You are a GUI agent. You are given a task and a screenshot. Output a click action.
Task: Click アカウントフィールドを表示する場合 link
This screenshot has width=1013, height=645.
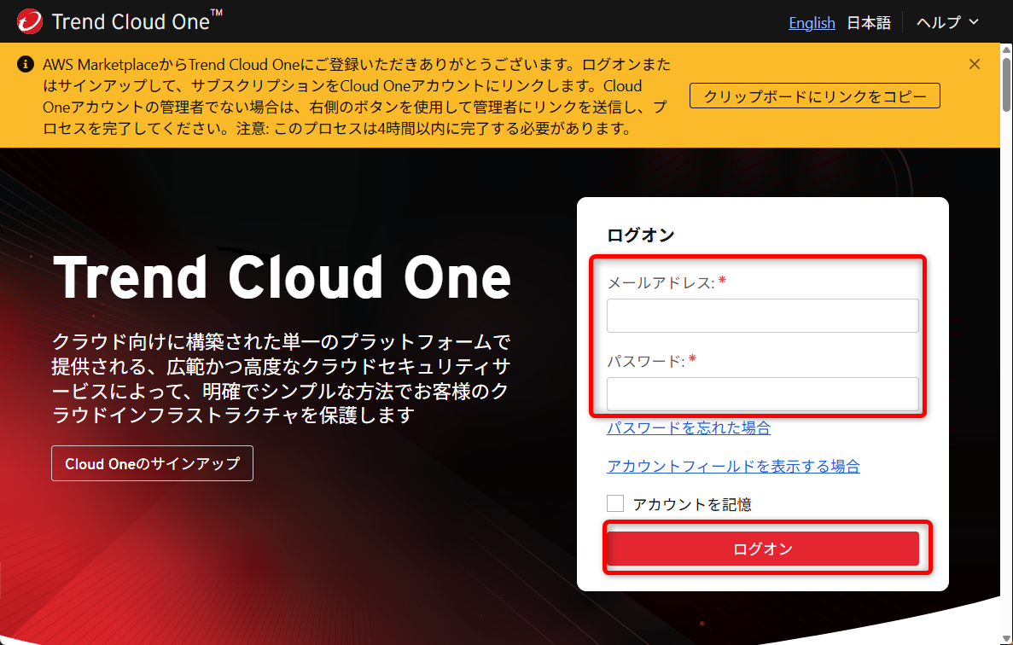(733, 466)
